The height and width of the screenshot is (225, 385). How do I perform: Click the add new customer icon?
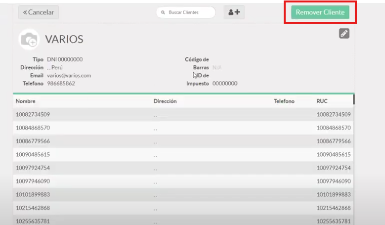click(234, 12)
